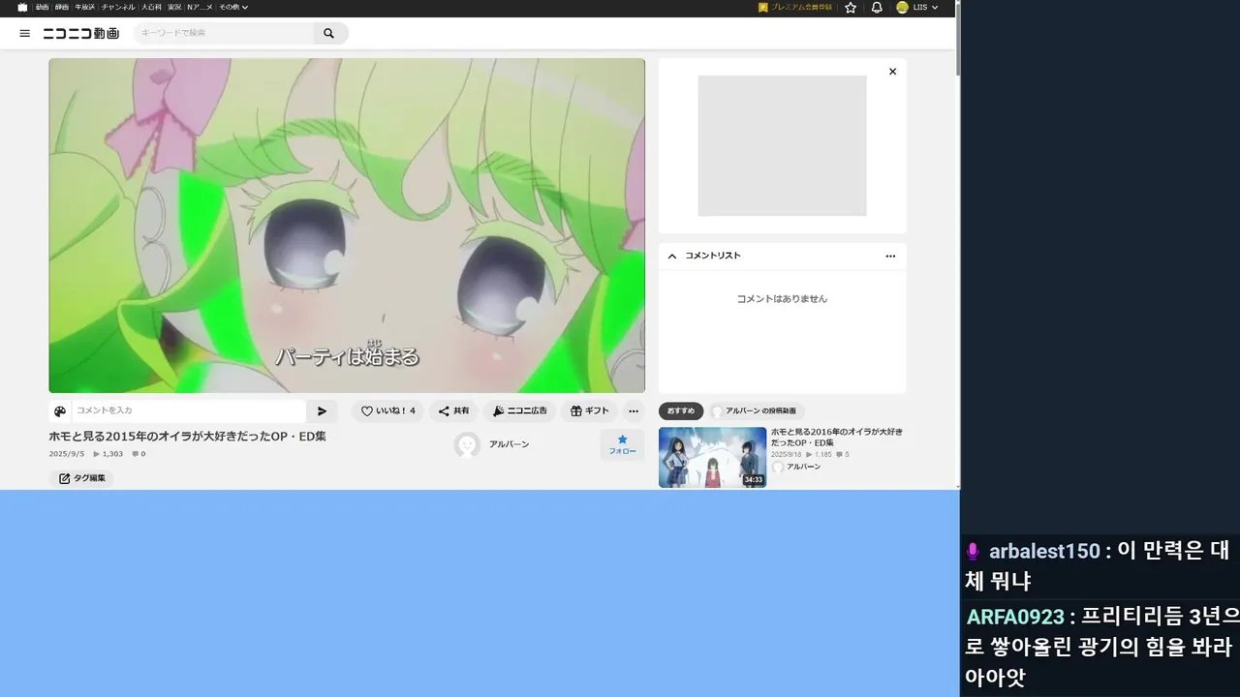Click the magnifier search button
The image size is (1240, 697).
pos(328,33)
